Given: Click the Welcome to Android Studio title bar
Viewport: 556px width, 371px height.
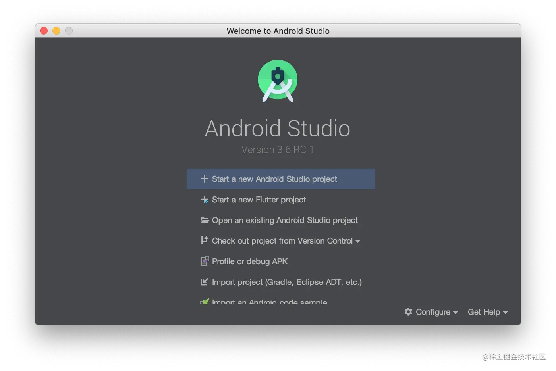Looking at the screenshot, I should pyautogui.click(x=278, y=31).
